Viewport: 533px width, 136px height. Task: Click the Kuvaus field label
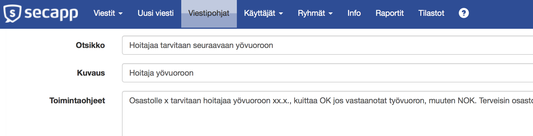[x=91, y=73]
